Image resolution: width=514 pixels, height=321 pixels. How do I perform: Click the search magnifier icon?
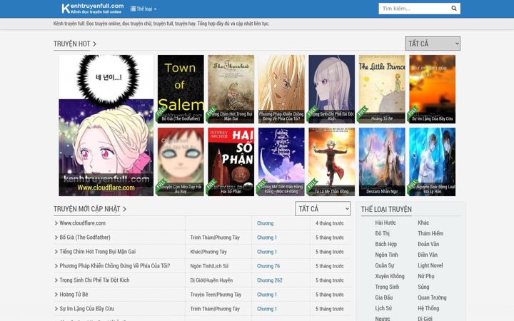coord(454,9)
